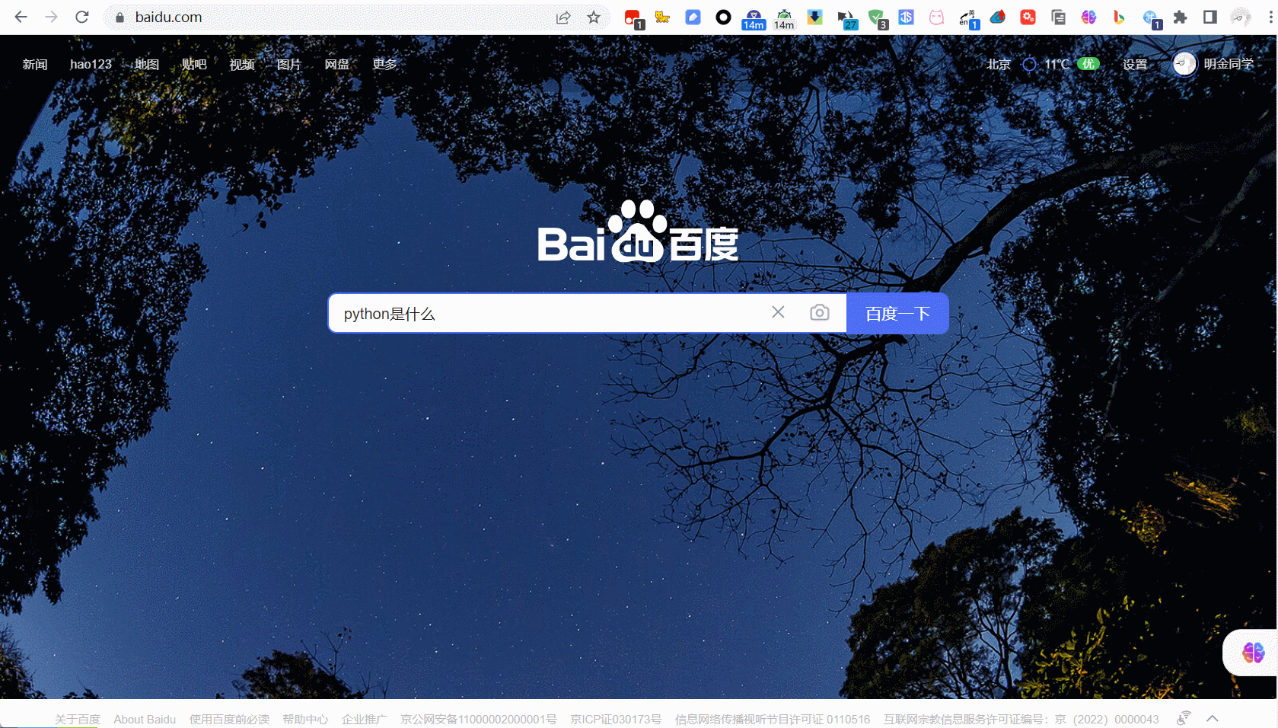Open extension with badge 27
Image resolution: width=1278 pixels, height=728 pixels.
point(846,19)
